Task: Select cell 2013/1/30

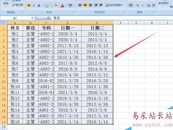Action: coord(97,87)
